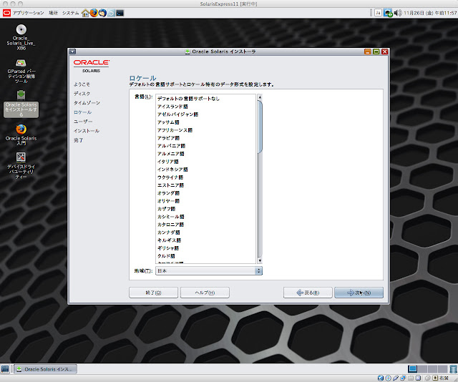The image size is (458, 382).
Task: Launch Firefox from the top panel
Action: (94, 13)
